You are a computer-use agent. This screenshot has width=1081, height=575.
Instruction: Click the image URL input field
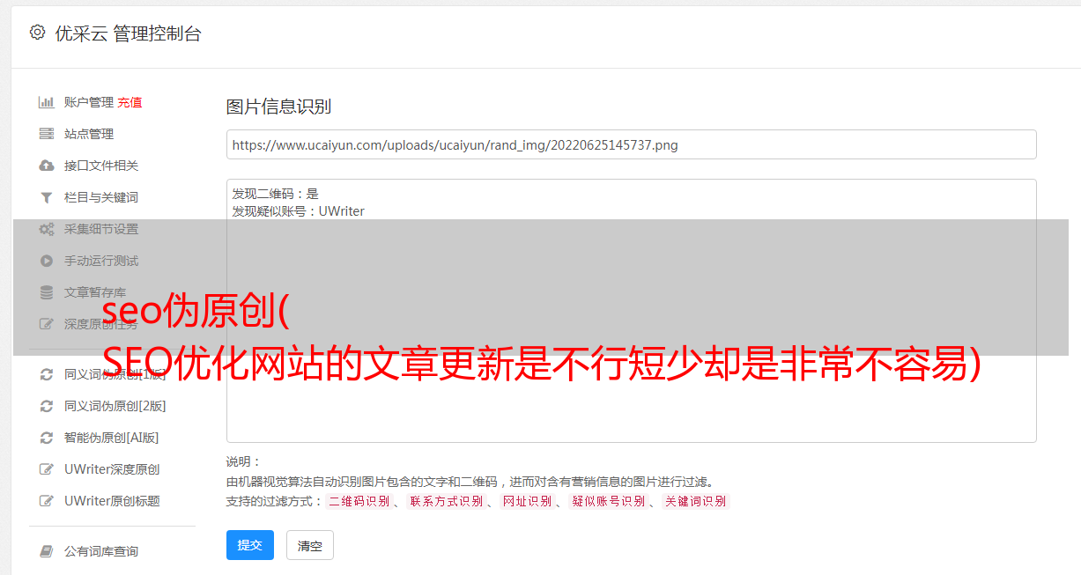coord(631,144)
